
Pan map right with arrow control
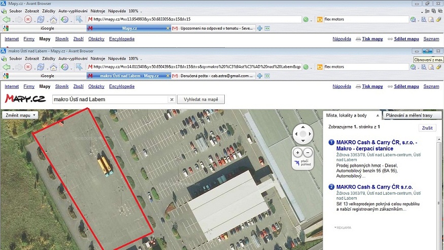[310, 134]
